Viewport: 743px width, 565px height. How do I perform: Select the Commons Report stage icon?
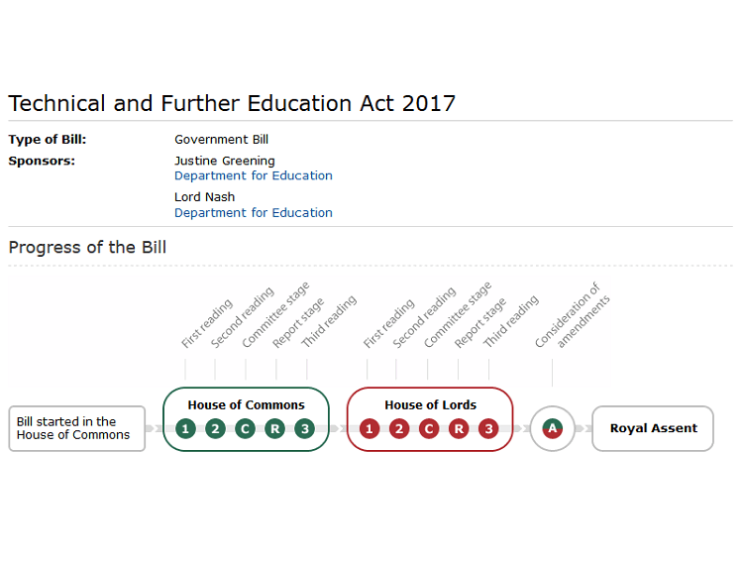pos(275,428)
